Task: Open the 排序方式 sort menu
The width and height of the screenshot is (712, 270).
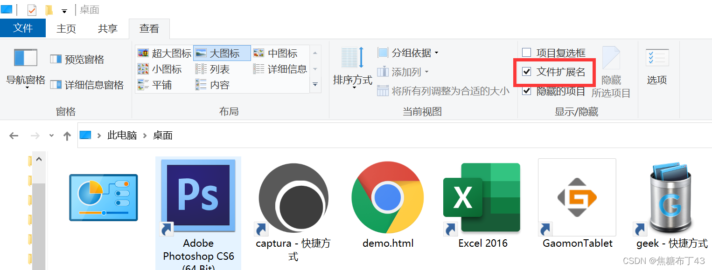Action: [352, 68]
